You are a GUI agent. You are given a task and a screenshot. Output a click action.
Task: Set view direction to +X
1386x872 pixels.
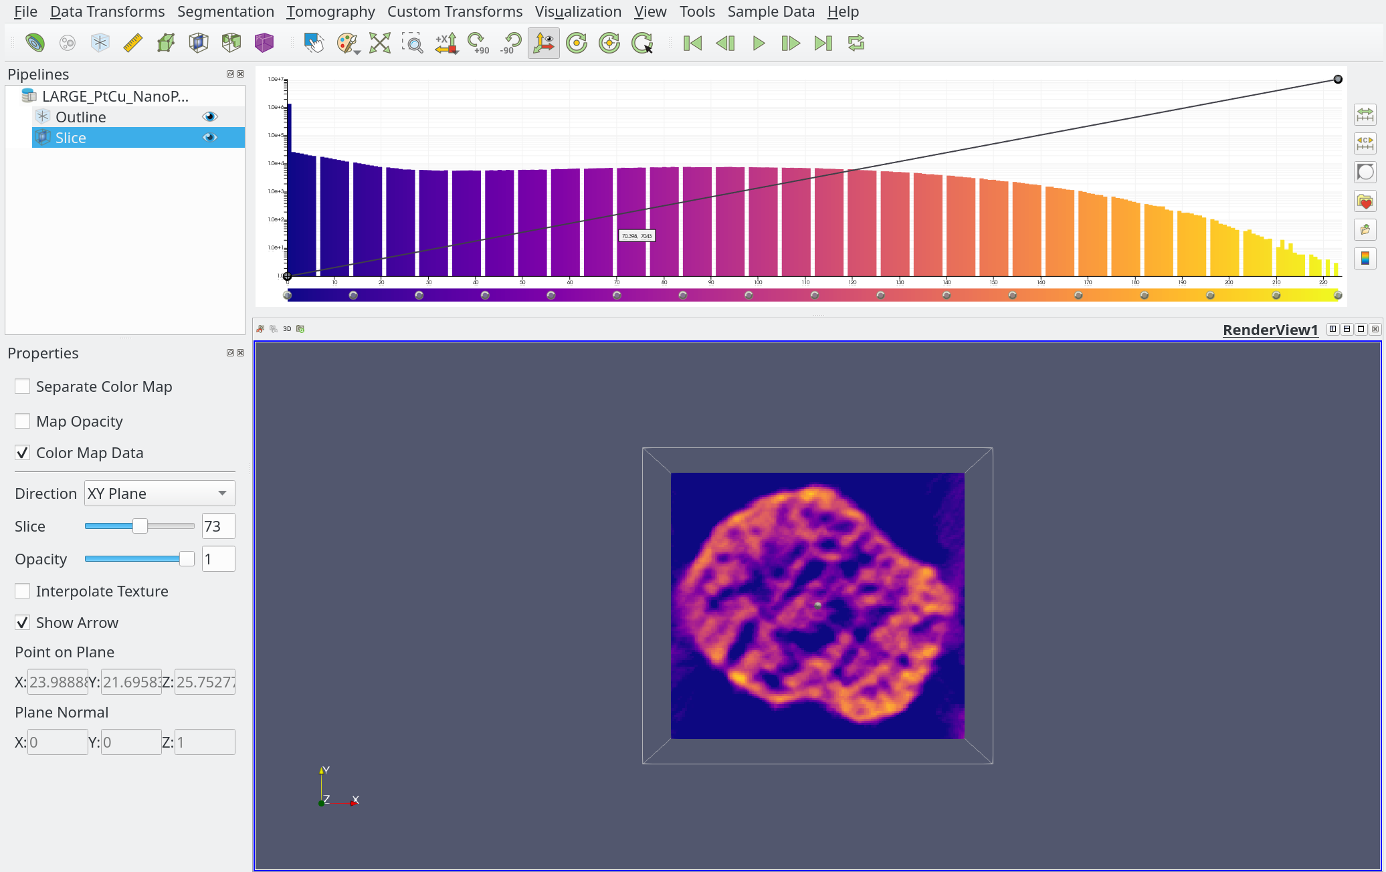(x=446, y=43)
